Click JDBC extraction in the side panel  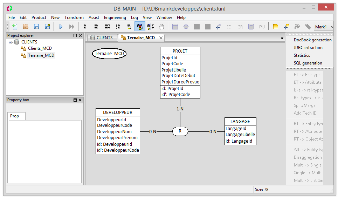click(x=308, y=48)
